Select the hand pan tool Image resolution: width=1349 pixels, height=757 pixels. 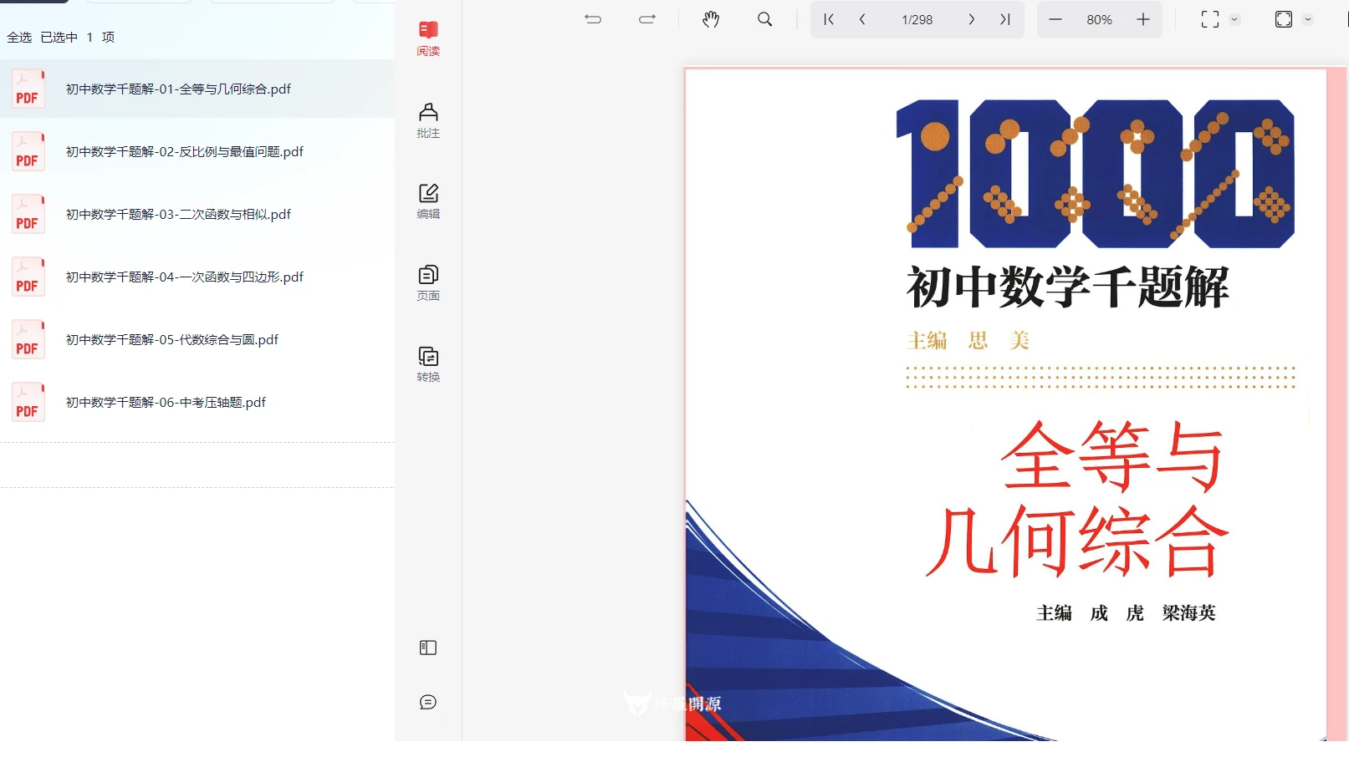point(711,19)
